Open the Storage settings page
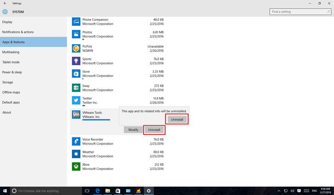Viewport: 334px width, 195px height. pyautogui.click(x=8, y=82)
